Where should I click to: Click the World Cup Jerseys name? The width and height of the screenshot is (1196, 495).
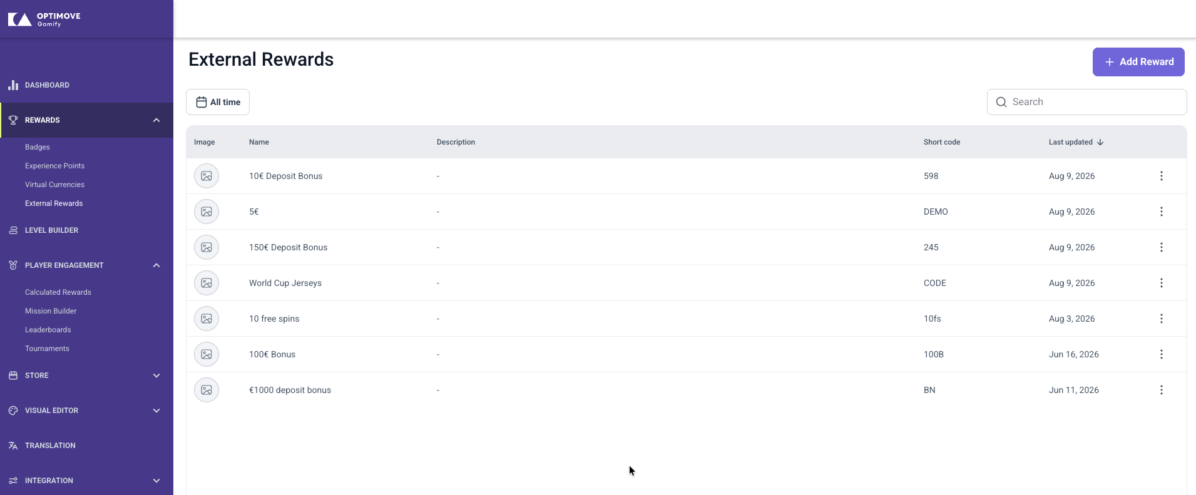click(285, 283)
